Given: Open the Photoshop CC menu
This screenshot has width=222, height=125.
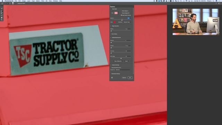Looking at the screenshot, I should pos(9,1).
